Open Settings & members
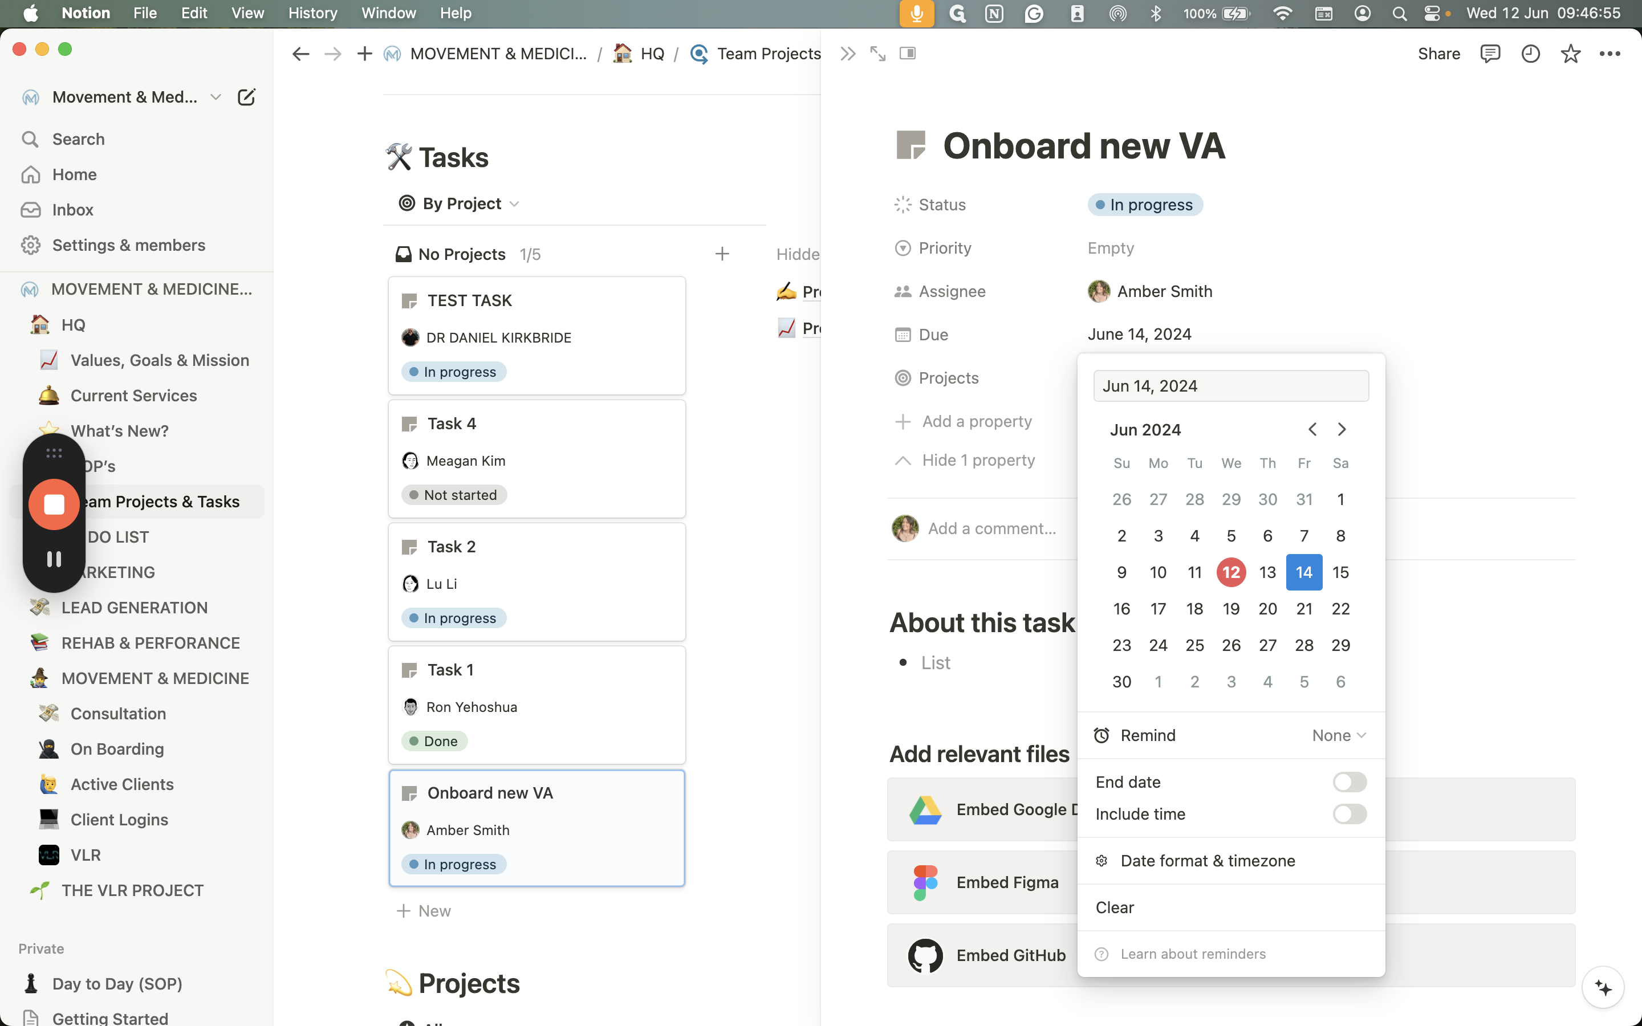The width and height of the screenshot is (1642, 1026). click(137, 245)
